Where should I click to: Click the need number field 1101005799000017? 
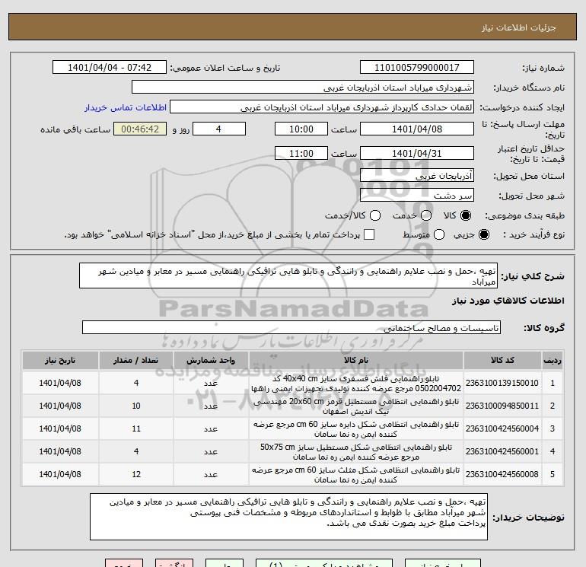click(x=417, y=68)
